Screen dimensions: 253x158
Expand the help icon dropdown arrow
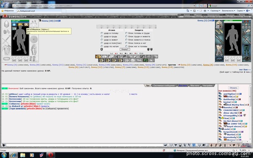click(250, 11)
